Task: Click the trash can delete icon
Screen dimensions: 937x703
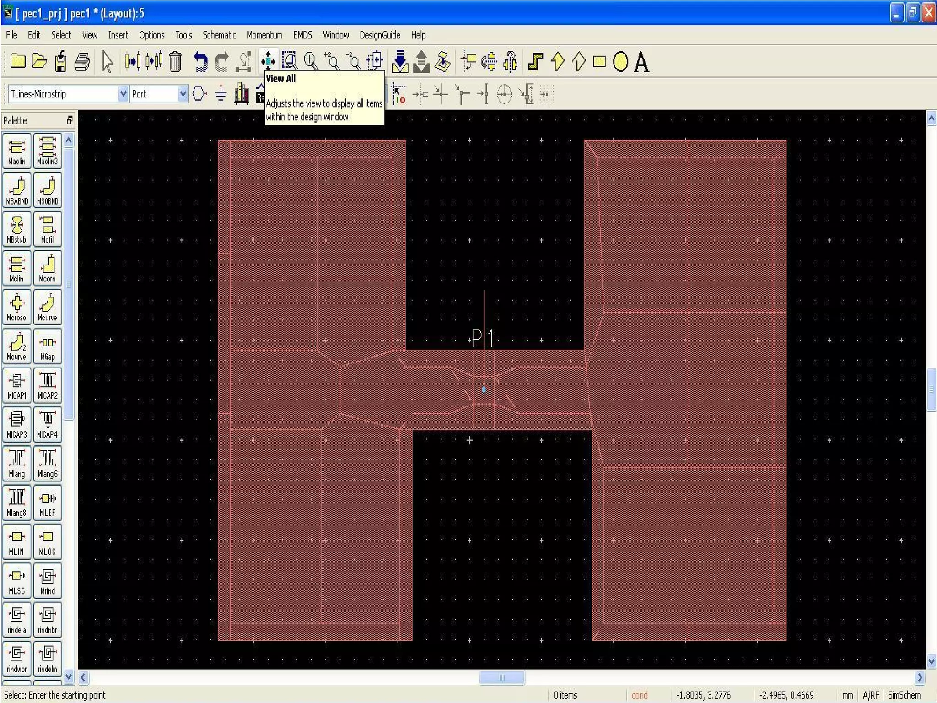Action: tap(175, 61)
